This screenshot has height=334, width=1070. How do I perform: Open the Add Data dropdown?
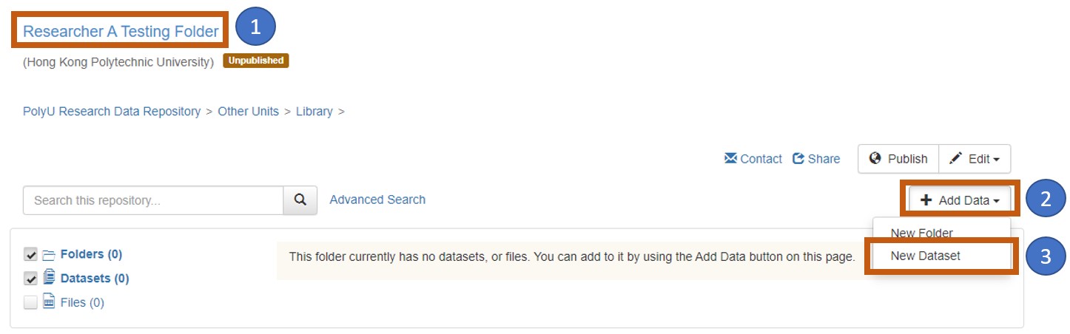tap(960, 200)
